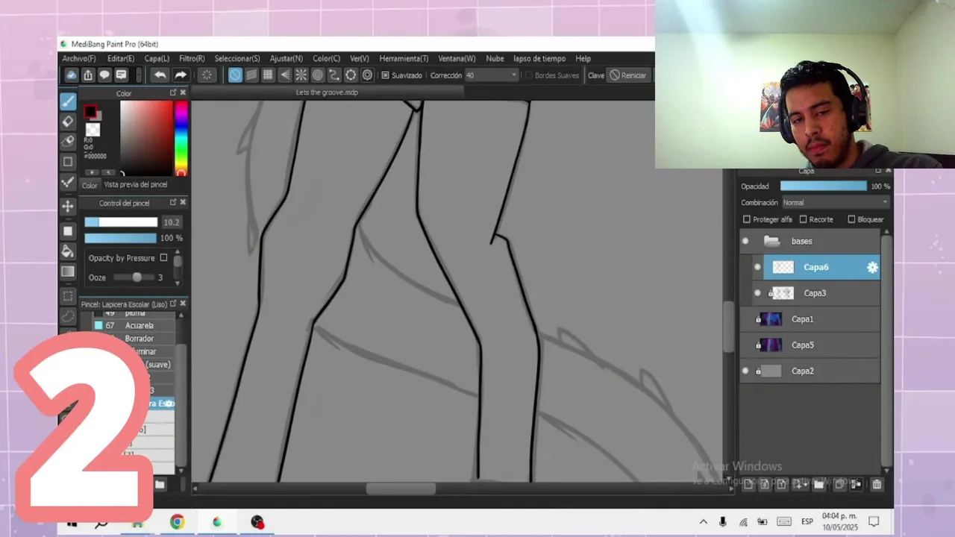Enable Proteger alfa checkbox
Screen dimensions: 955x537
tap(747, 219)
